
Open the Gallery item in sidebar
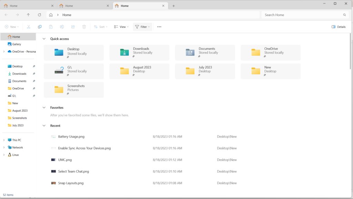[17, 44]
